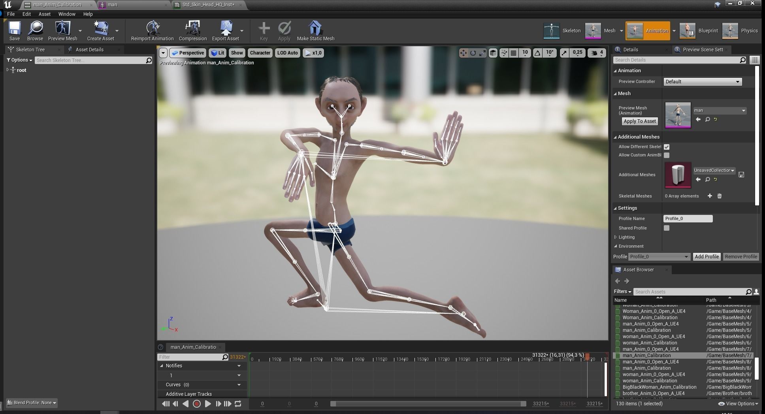The image size is (765, 414).
Task: Empty the Skeletal Meshes array with trash icon
Action: [x=720, y=196]
